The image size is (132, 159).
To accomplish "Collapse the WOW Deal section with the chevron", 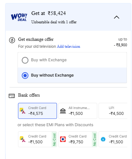I will pos(116,17).
